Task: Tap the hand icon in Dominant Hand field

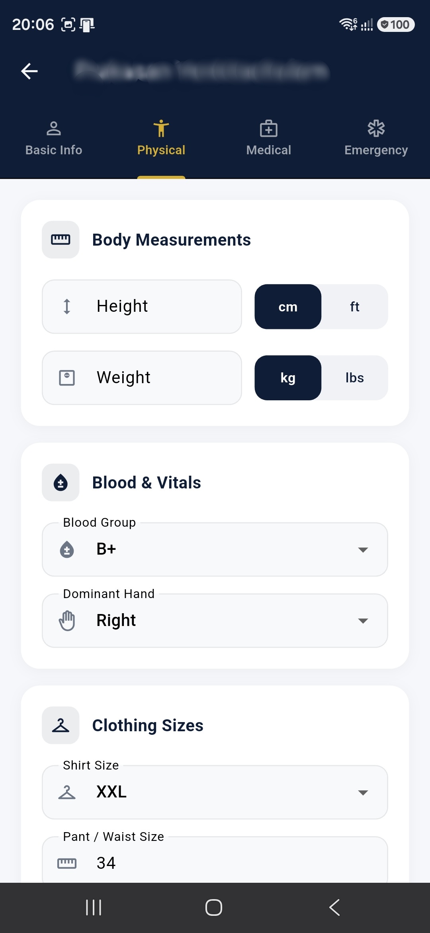Action: click(x=67, y=620)
